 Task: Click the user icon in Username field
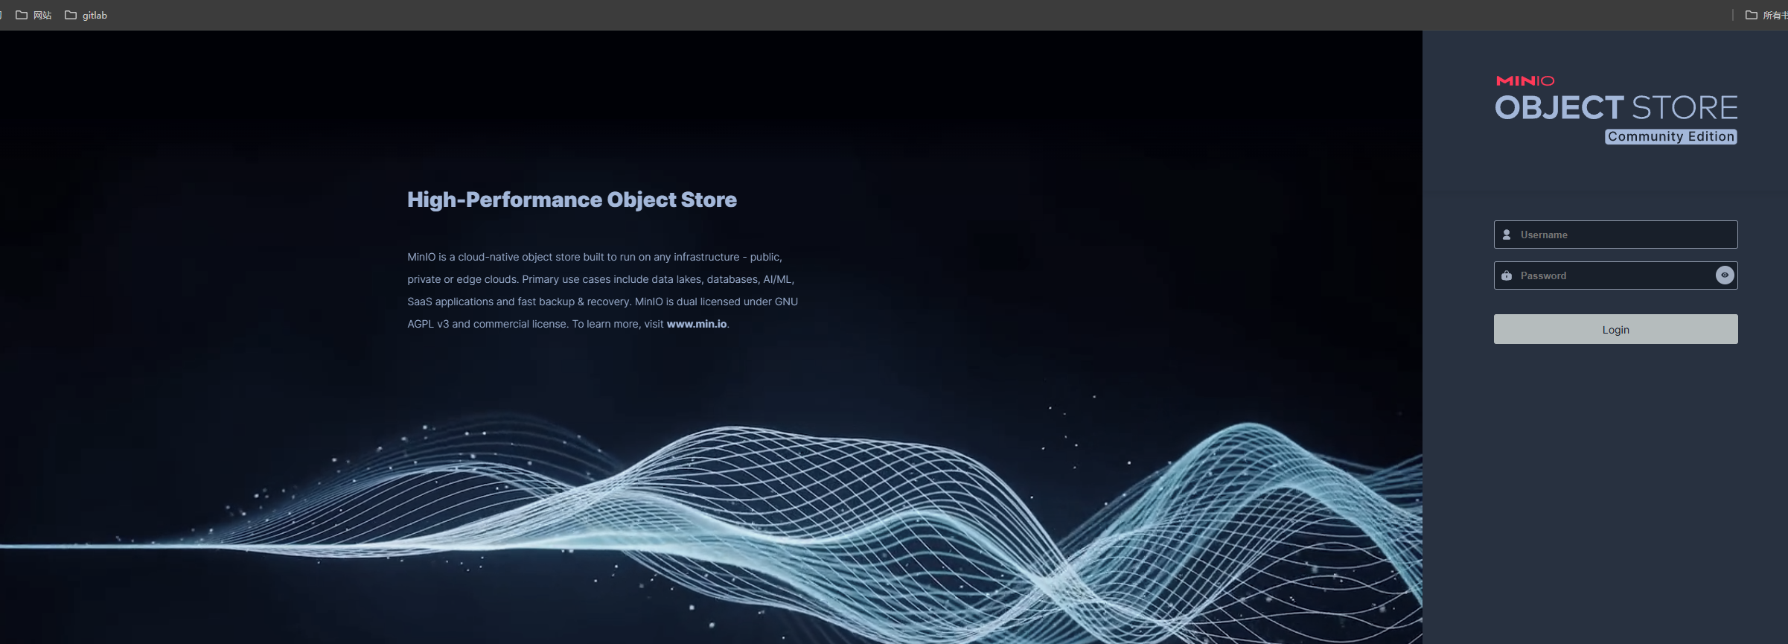(1507, 235)
